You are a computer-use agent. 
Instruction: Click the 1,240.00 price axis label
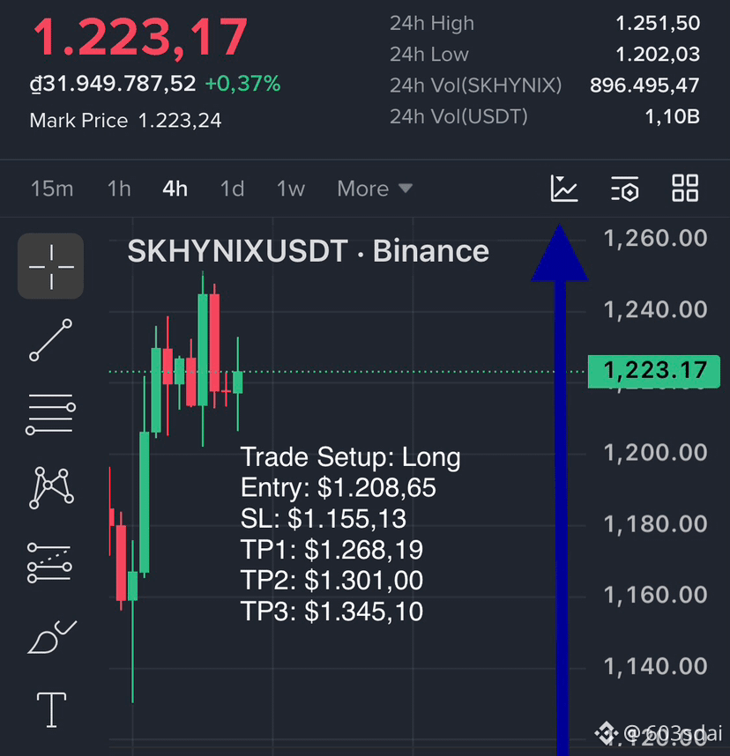click(x=656, y=309)
